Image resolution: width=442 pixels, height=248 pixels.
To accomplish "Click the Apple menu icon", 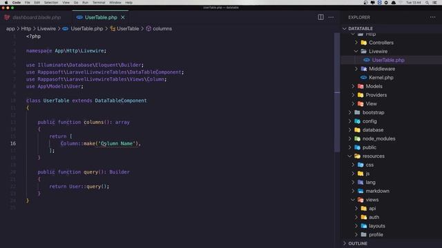I will (6, 3).
